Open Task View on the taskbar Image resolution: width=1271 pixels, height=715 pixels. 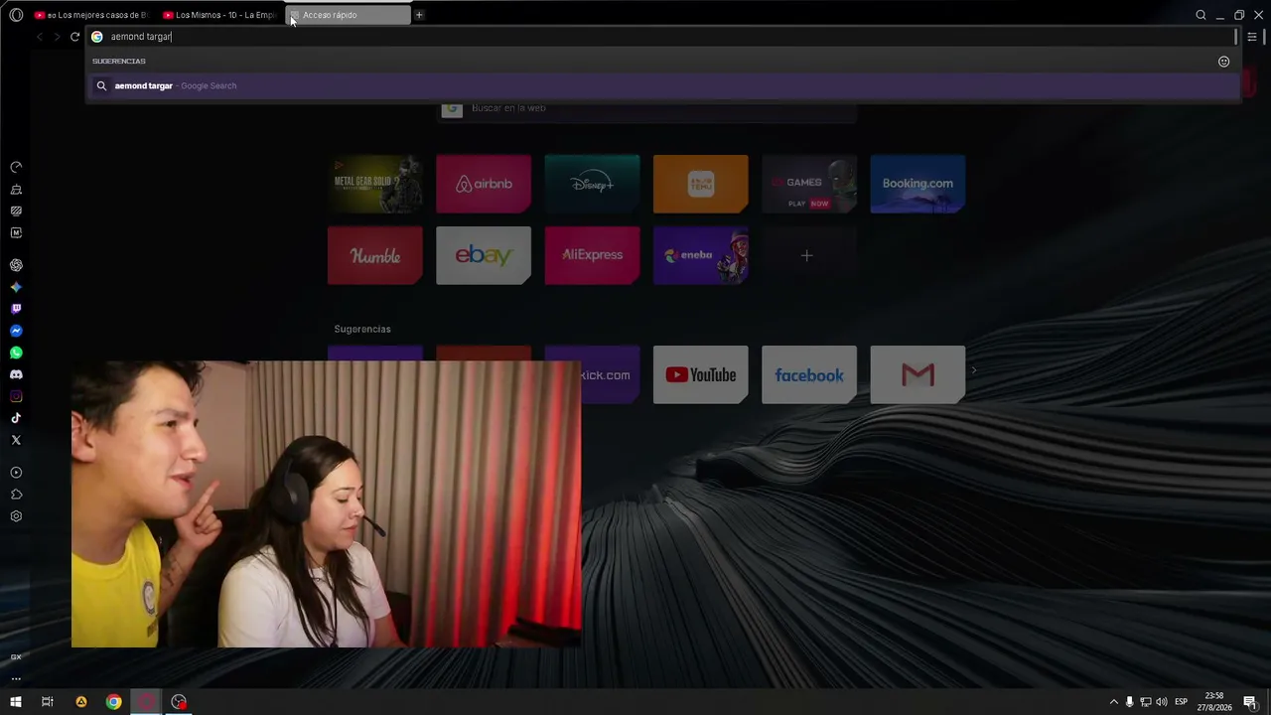click(x=47, y=702)
